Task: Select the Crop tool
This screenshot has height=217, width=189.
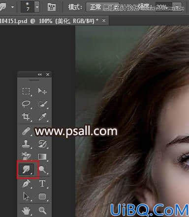Action: click(x=26, y=116)
